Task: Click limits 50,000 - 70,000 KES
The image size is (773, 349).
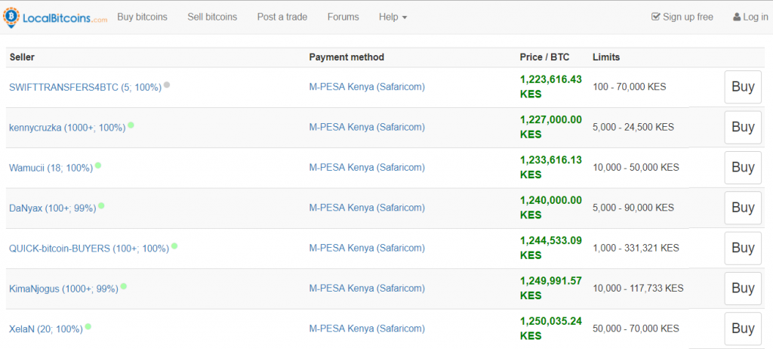Action: [636, 329]
